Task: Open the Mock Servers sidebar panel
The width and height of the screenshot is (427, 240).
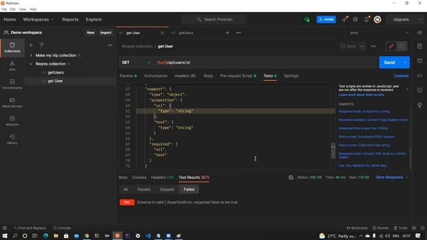Action: click(x=12, y=102)
